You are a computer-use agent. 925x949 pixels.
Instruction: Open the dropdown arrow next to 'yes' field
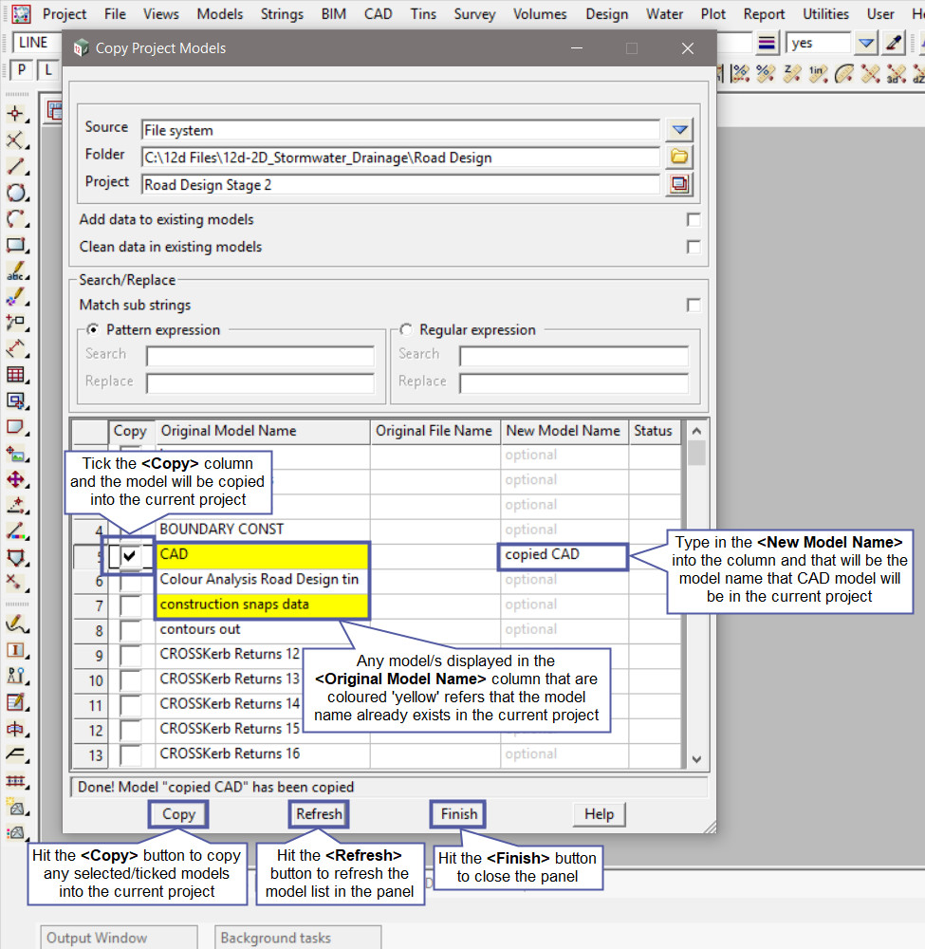(x=866, y=44)
